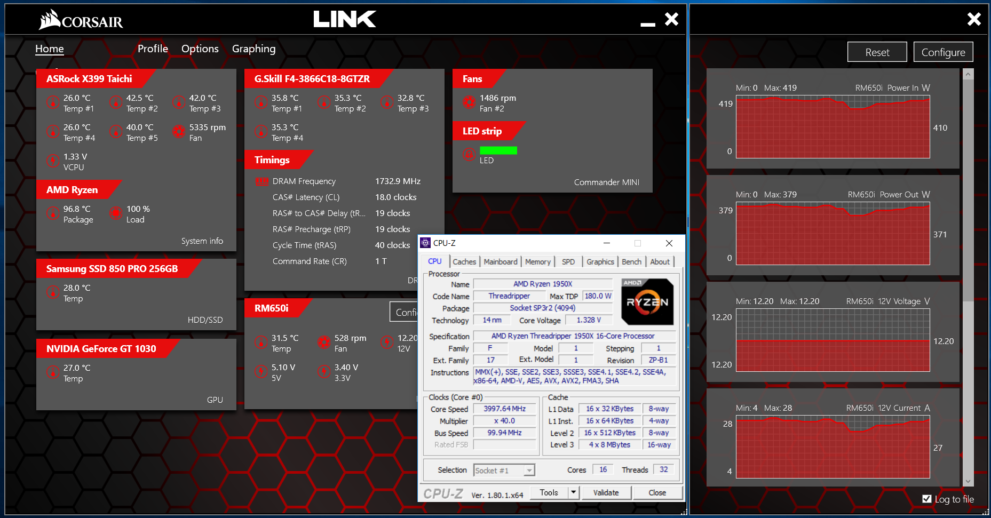This screenshot has height=518, width=991.
Task: Click the ASRock Temp #5 sensor icon
Action: 116,131
